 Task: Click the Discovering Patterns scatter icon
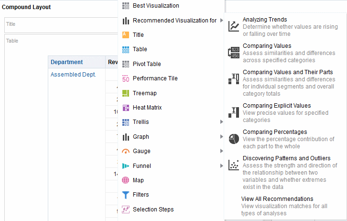234,165
